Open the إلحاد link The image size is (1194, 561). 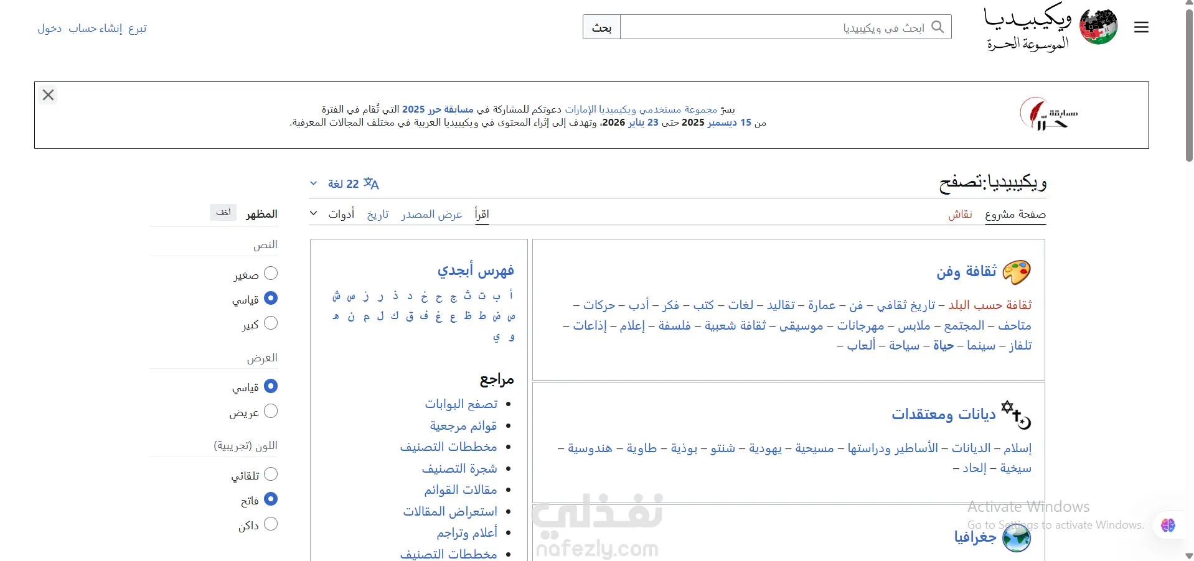click(975, 468)
